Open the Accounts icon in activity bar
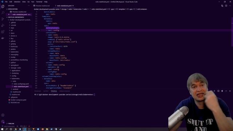The width and height of the screenshot is (233, 131). click(x=3, y=115)
